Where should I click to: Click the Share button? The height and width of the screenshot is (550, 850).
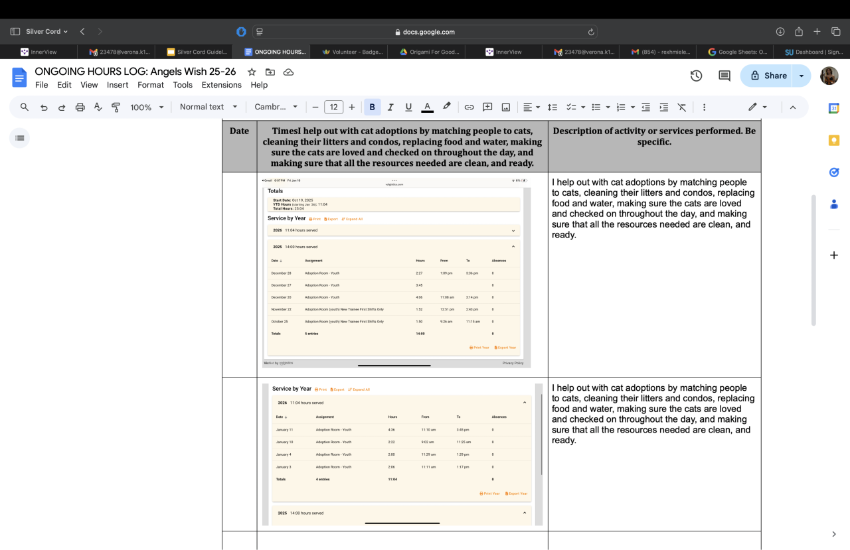click(x=768, y=76)
